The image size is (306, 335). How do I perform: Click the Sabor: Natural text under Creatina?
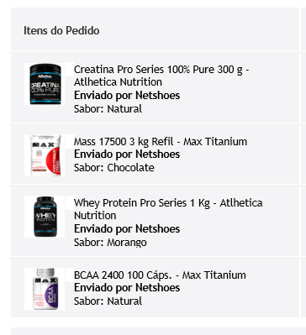(108, 109)
